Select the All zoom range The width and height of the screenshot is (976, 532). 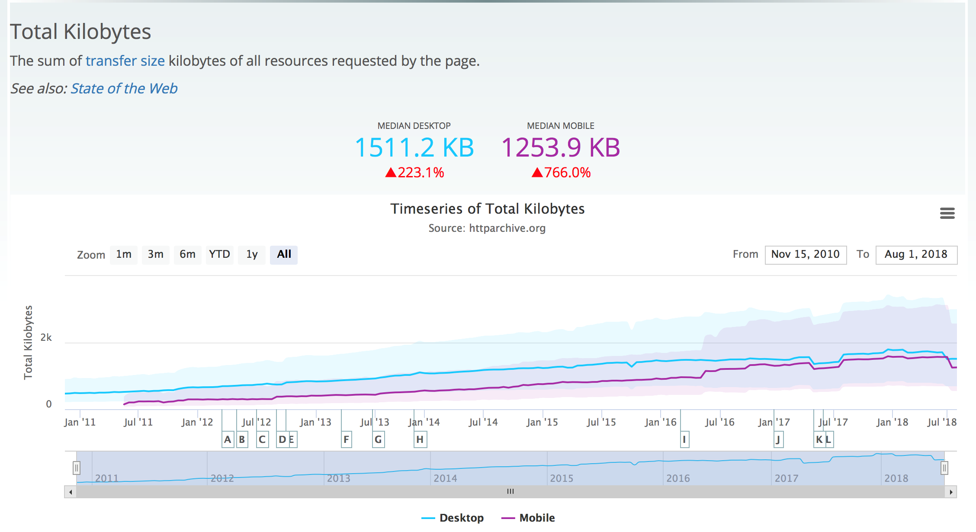click(x=284, y=254)
